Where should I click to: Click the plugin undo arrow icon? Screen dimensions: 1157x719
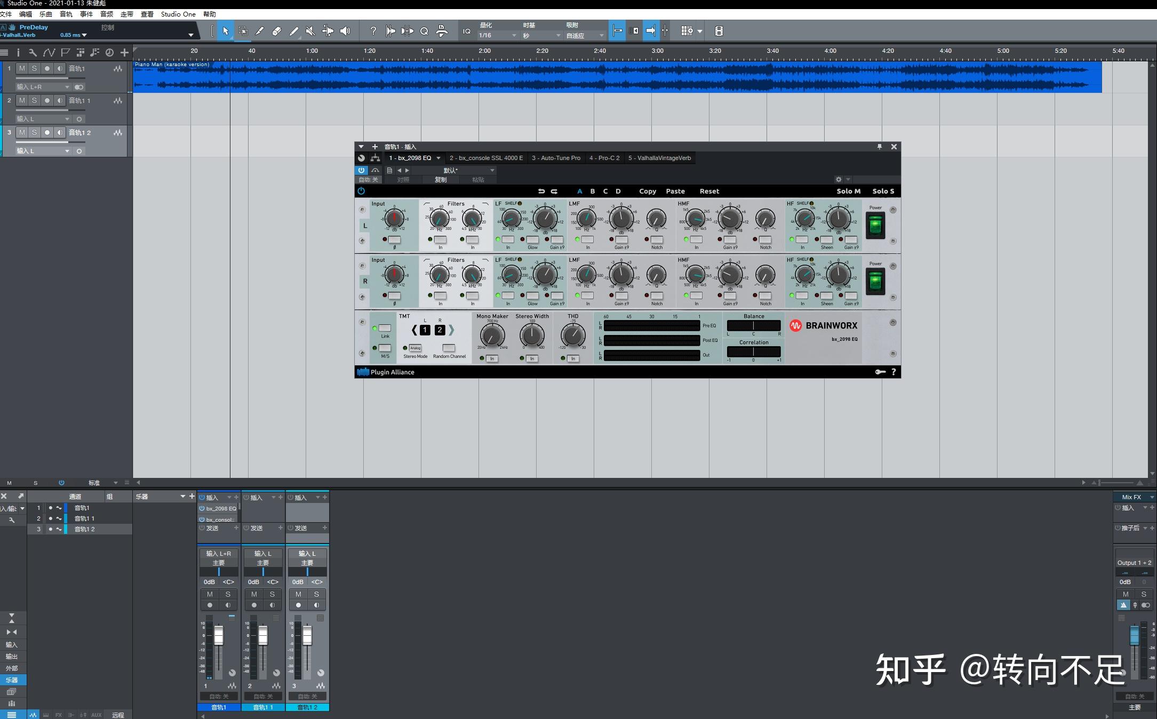point(541,191)
